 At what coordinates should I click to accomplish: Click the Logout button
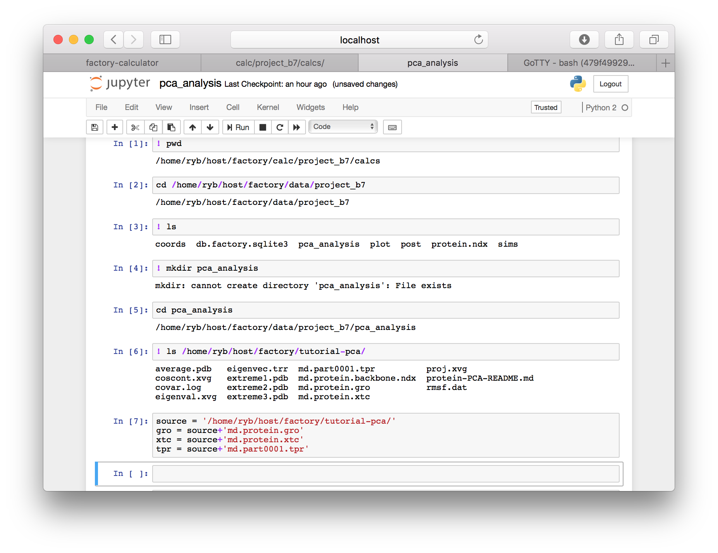610,84
